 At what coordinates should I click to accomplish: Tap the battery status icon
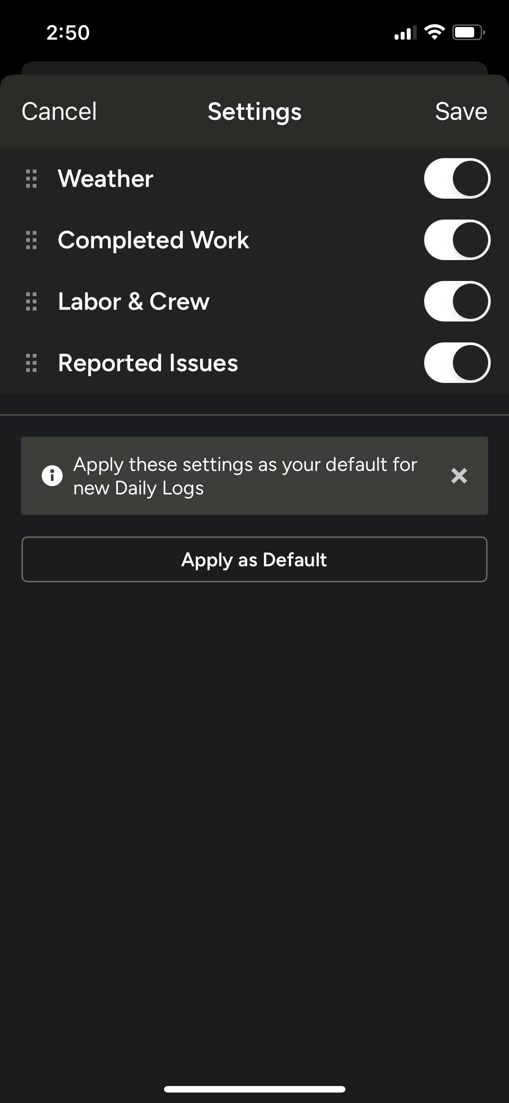pos(468,32)
